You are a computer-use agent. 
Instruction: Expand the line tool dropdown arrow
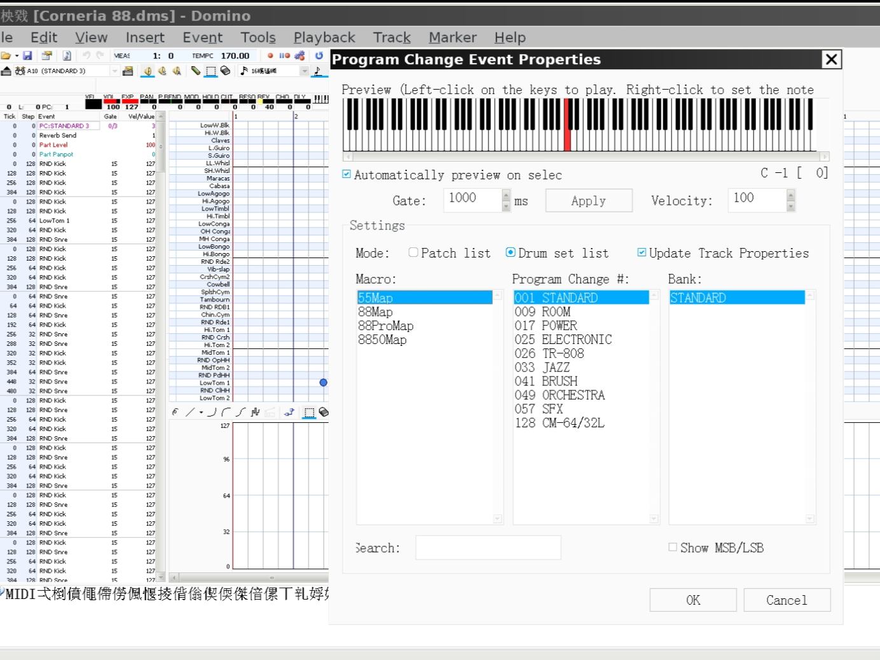[x=201, y=412]
